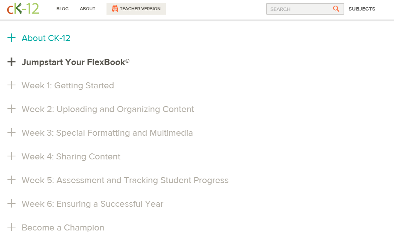This screenshot has height=244, width=394.
Task: Click plus icon beside Week 6
Action: coord(12,204)
